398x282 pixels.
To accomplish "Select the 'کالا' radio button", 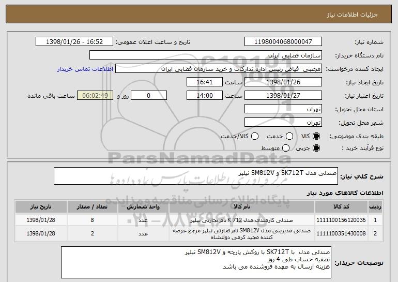I will (x=316, y=136).
